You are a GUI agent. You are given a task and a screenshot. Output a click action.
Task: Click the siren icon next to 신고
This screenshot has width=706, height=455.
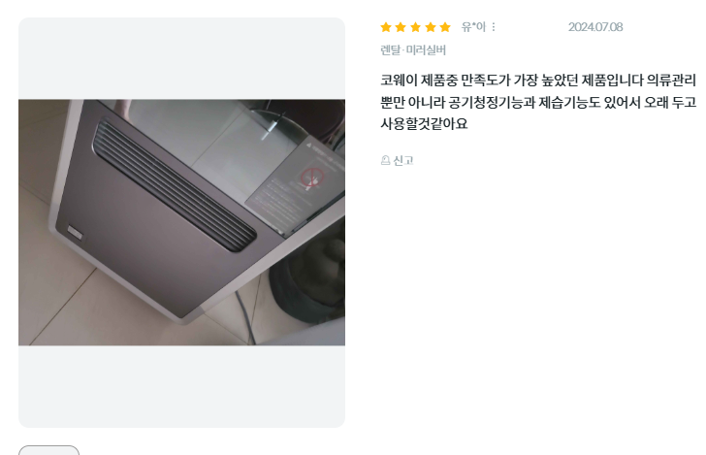pos(385,160)
